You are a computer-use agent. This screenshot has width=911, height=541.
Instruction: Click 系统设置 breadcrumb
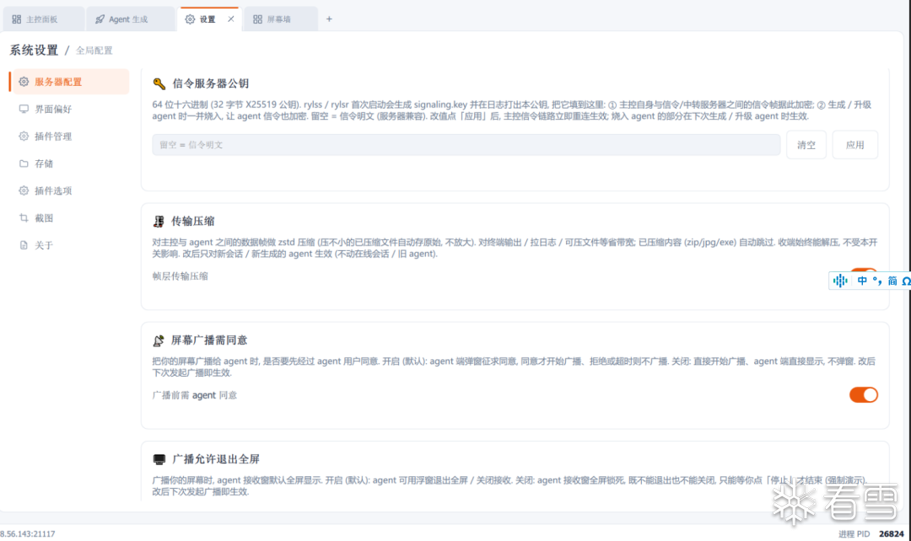pyautogui.click(x=34, y=51)
